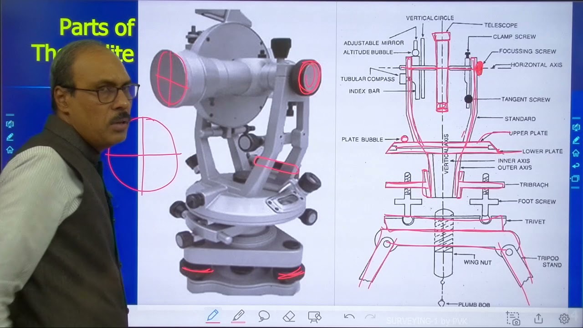
Task: Choose the lasso selection tool
Action: [264, 316]
